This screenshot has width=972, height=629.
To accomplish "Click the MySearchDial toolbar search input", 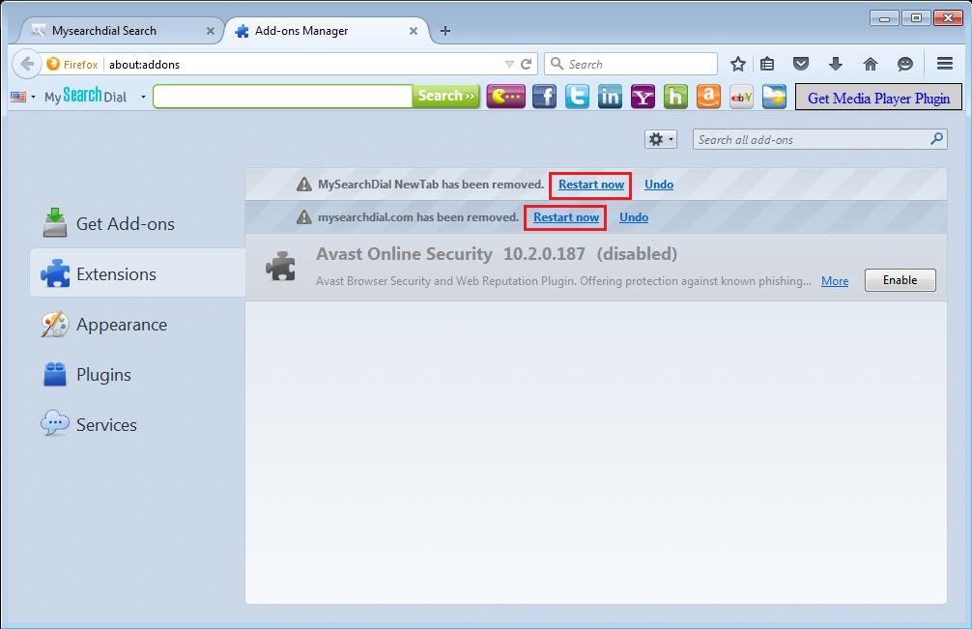I will (x=283, y=96).
